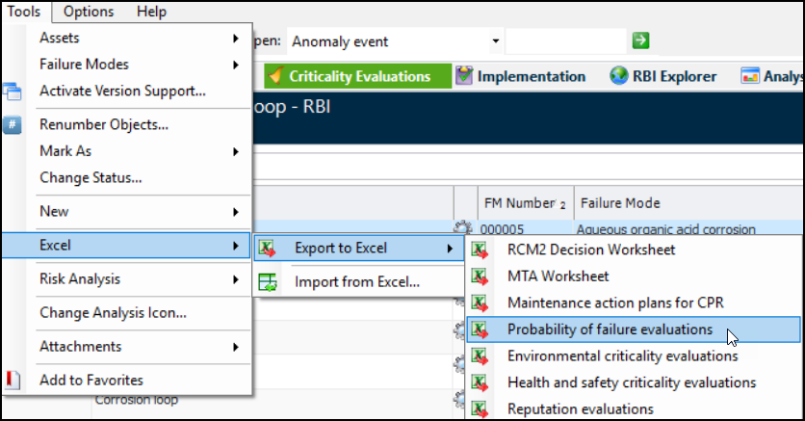Click the Import from Excel icon
Image resolution: width=805 pixels, height=421 pixels.
268,282
